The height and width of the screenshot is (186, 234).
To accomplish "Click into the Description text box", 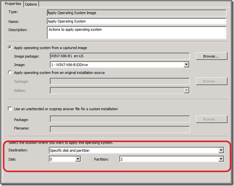I will coord(137,32).
